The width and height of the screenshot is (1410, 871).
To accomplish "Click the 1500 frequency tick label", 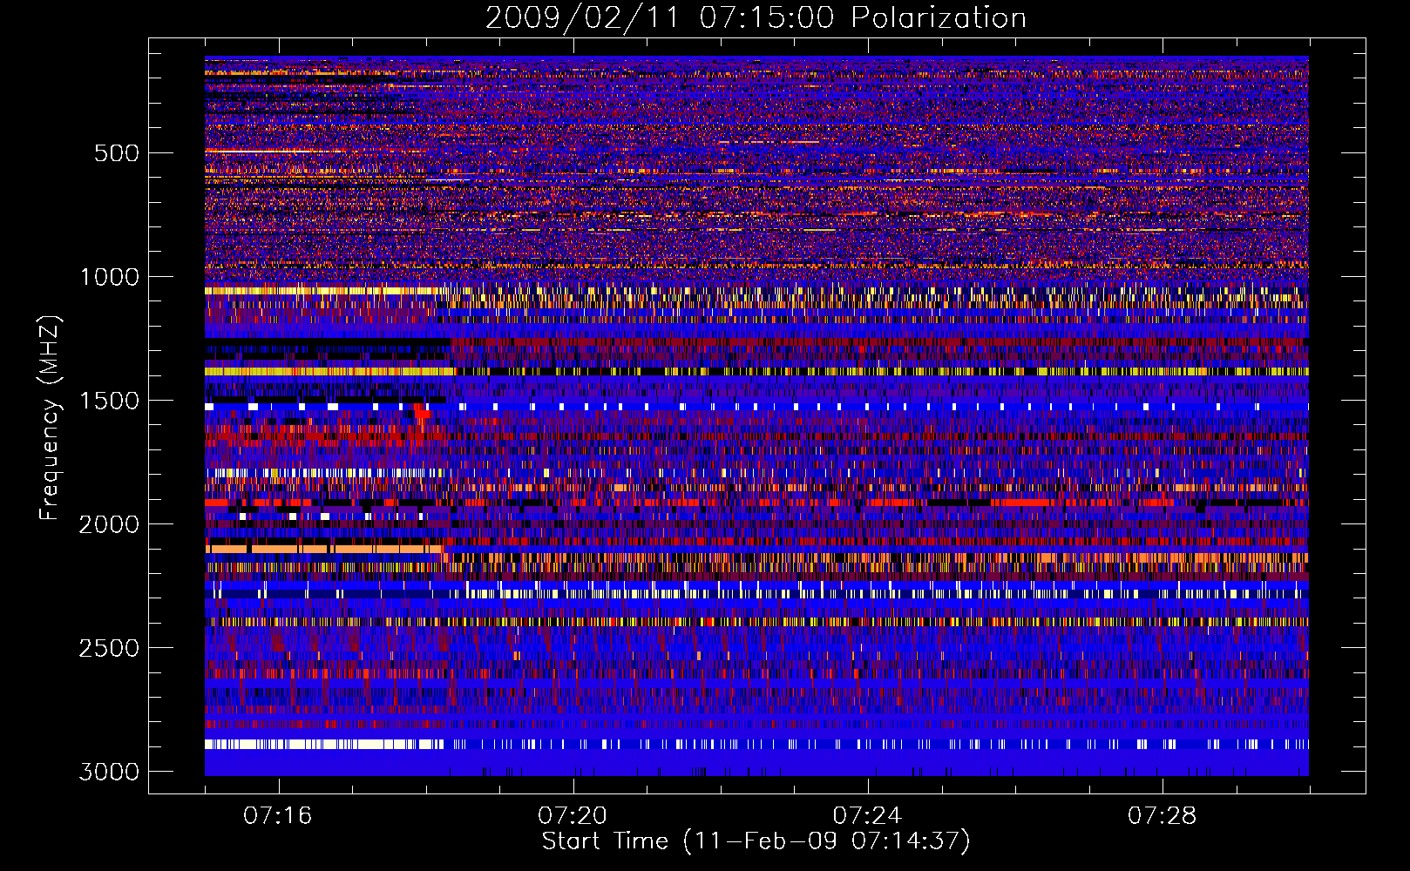I will (110, 401).
